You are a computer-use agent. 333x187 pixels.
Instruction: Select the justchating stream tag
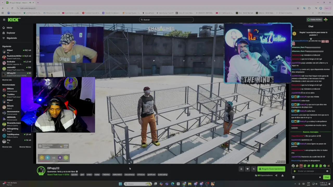pos(163,175)
